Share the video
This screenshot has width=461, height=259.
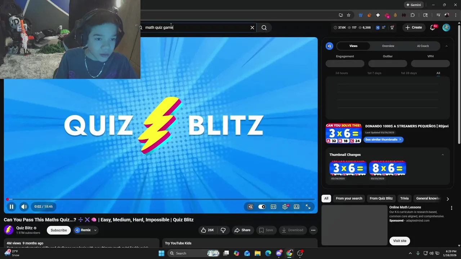(x=242, y=230)
